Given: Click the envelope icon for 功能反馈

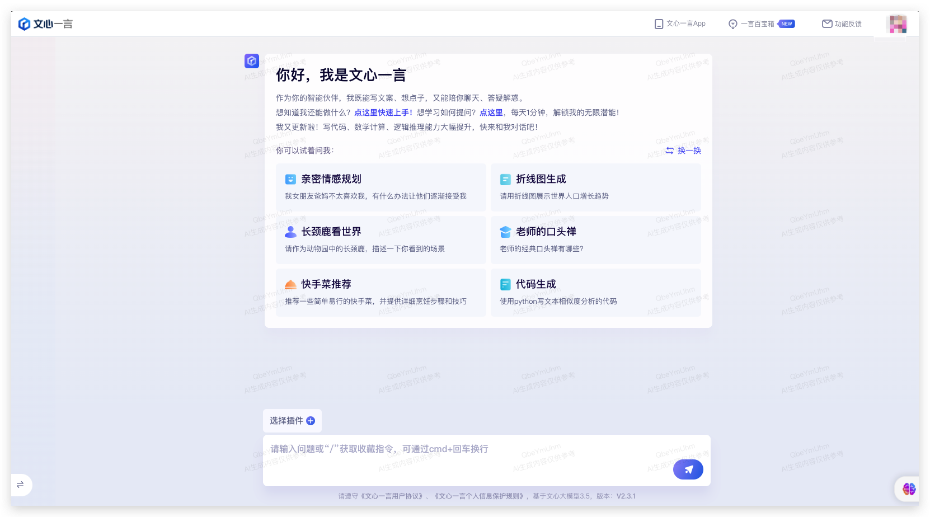Looking at the screenshot, I should click(x=827, y=24).
